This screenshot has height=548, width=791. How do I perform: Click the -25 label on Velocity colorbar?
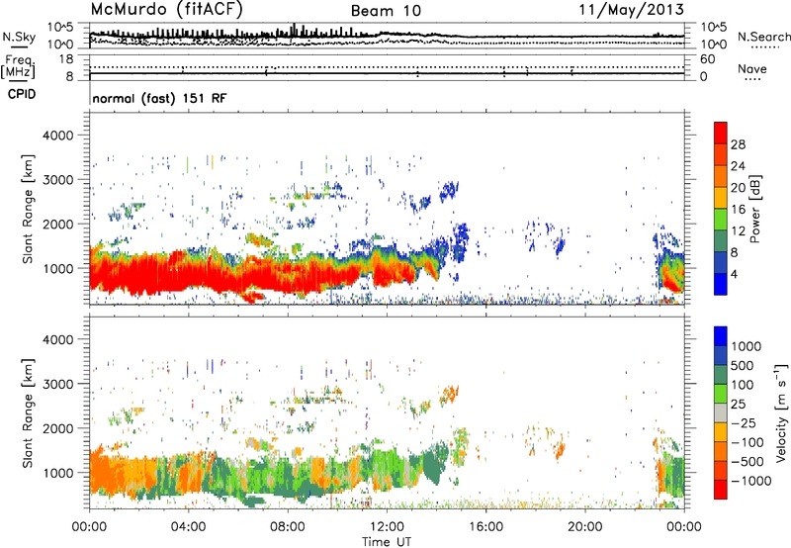pos(744,423)
